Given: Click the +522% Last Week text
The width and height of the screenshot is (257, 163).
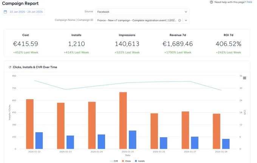Looking at the screenshot, I should tap(127, 52).
